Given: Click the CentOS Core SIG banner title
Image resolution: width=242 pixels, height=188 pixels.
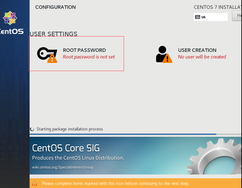Looking at the screenshot, I should click(66, 148).
